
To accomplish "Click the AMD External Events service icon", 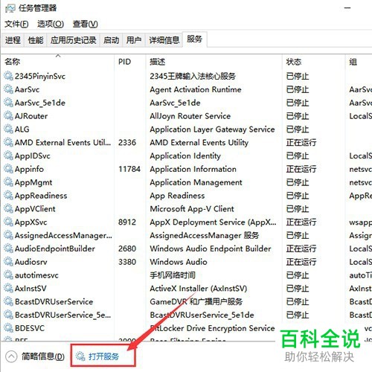I will tap(8, 142).
